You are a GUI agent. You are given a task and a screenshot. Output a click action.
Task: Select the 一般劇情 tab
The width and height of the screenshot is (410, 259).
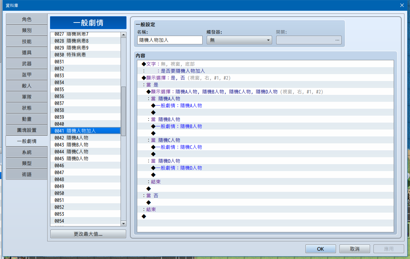click(27, 141)
